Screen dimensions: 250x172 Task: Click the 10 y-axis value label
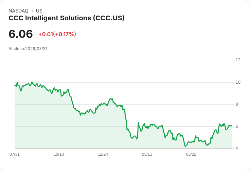[x=238, y=82]
